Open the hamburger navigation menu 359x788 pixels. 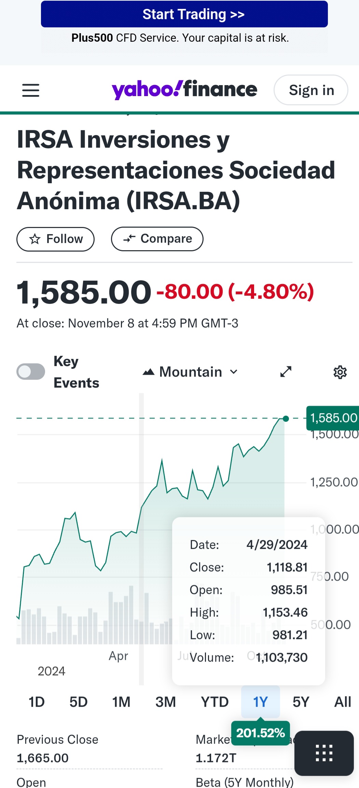click(x=31, y=90)
